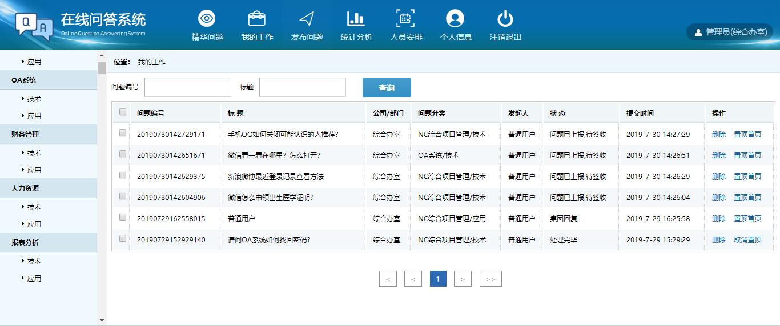Expand 应用 under 财务管理 in sidebar
The width and height of the screenshot is (780, 326).
(34, 170)
